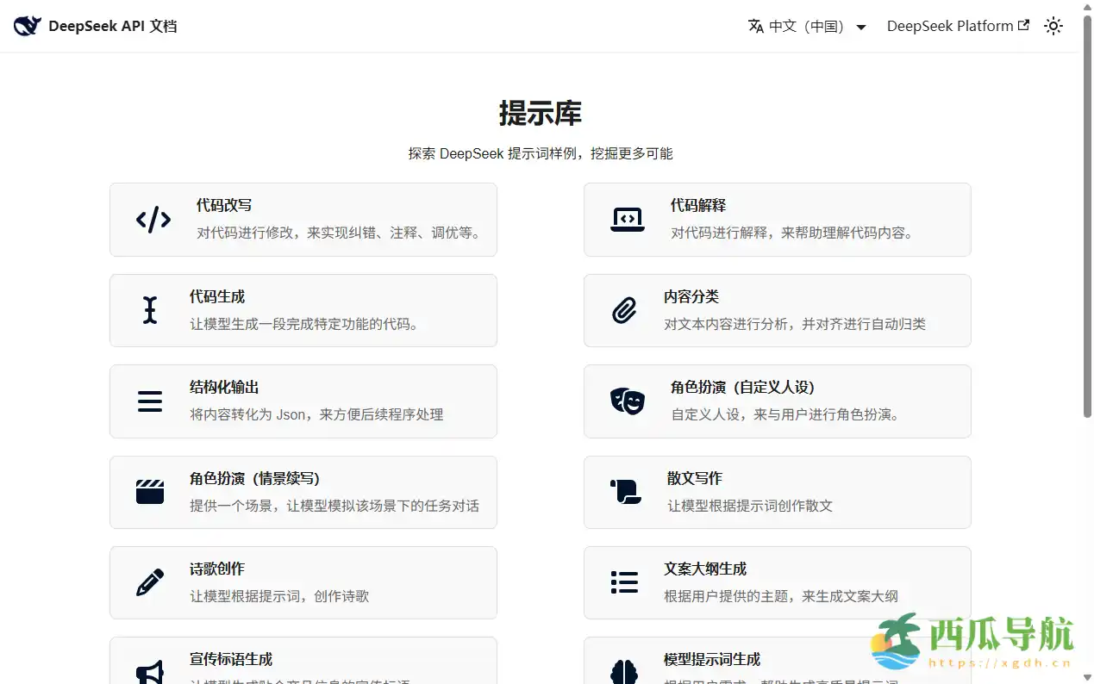Open the DeepSeek Platform external link
The height and width of the screenshot is (684, 1094).
(x=957, y=26)
